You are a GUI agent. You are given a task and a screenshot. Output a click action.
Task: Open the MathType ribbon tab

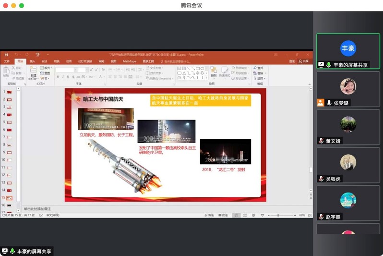(x=129, y=61)
